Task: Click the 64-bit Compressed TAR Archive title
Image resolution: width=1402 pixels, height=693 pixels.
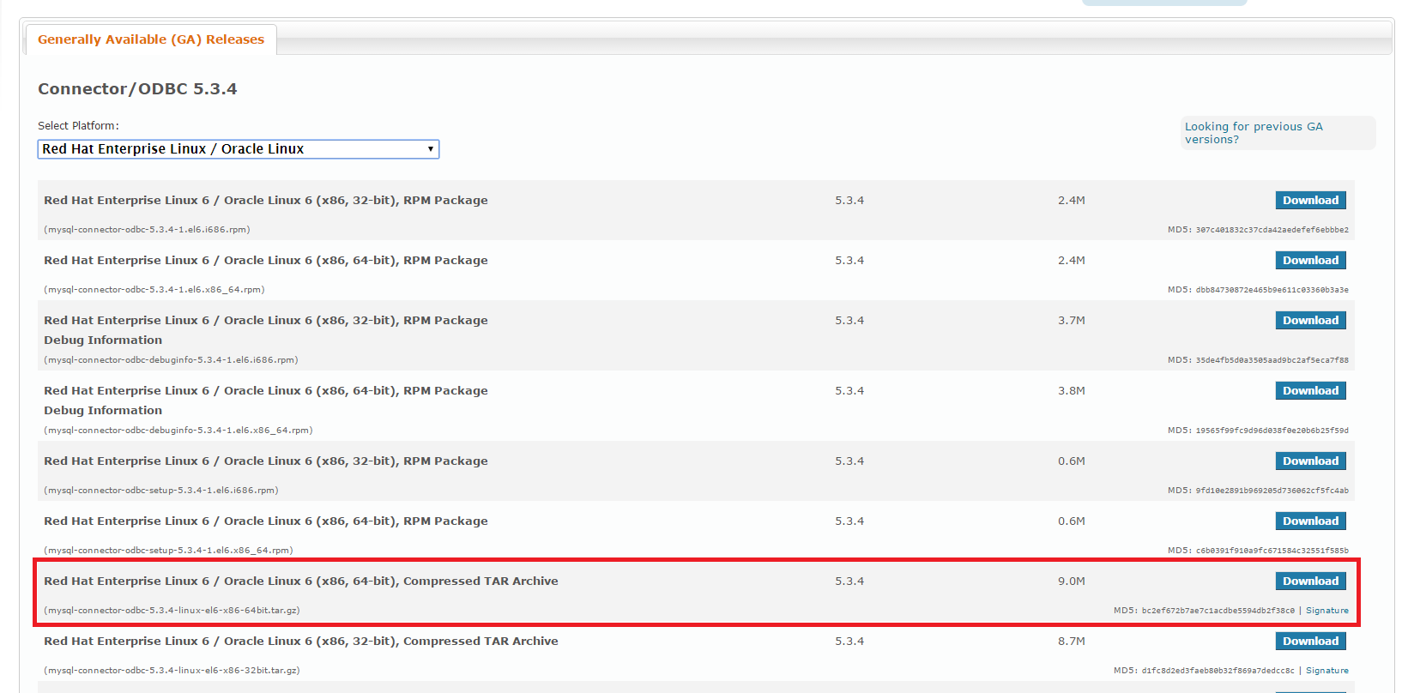Action: coord(300,582)
